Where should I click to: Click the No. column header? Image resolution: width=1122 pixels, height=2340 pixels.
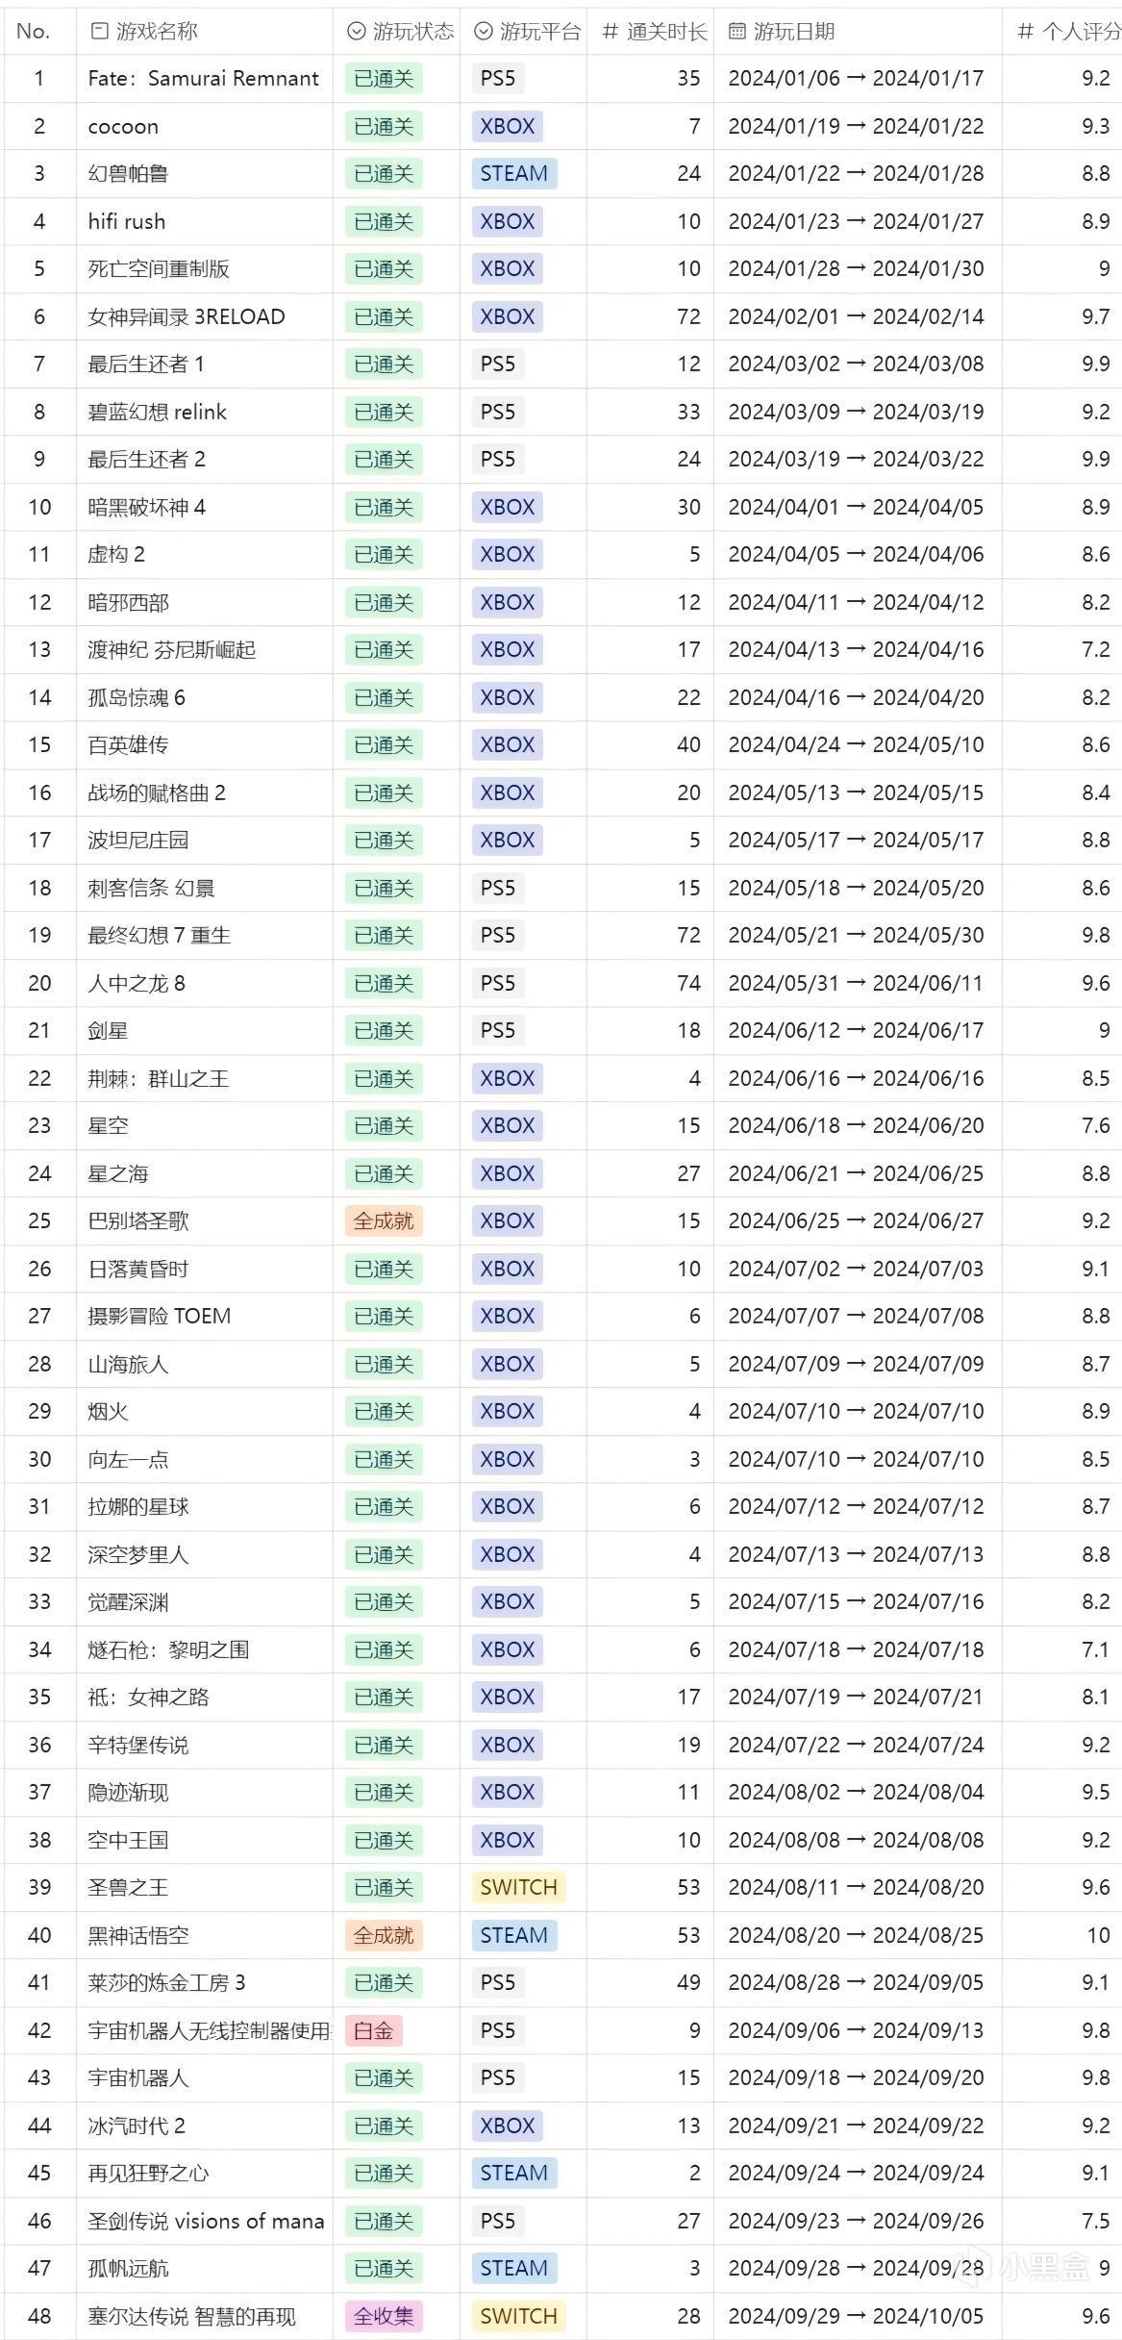34,32
